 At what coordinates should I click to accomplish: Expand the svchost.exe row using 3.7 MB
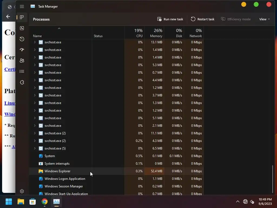(x=35, y=95)
